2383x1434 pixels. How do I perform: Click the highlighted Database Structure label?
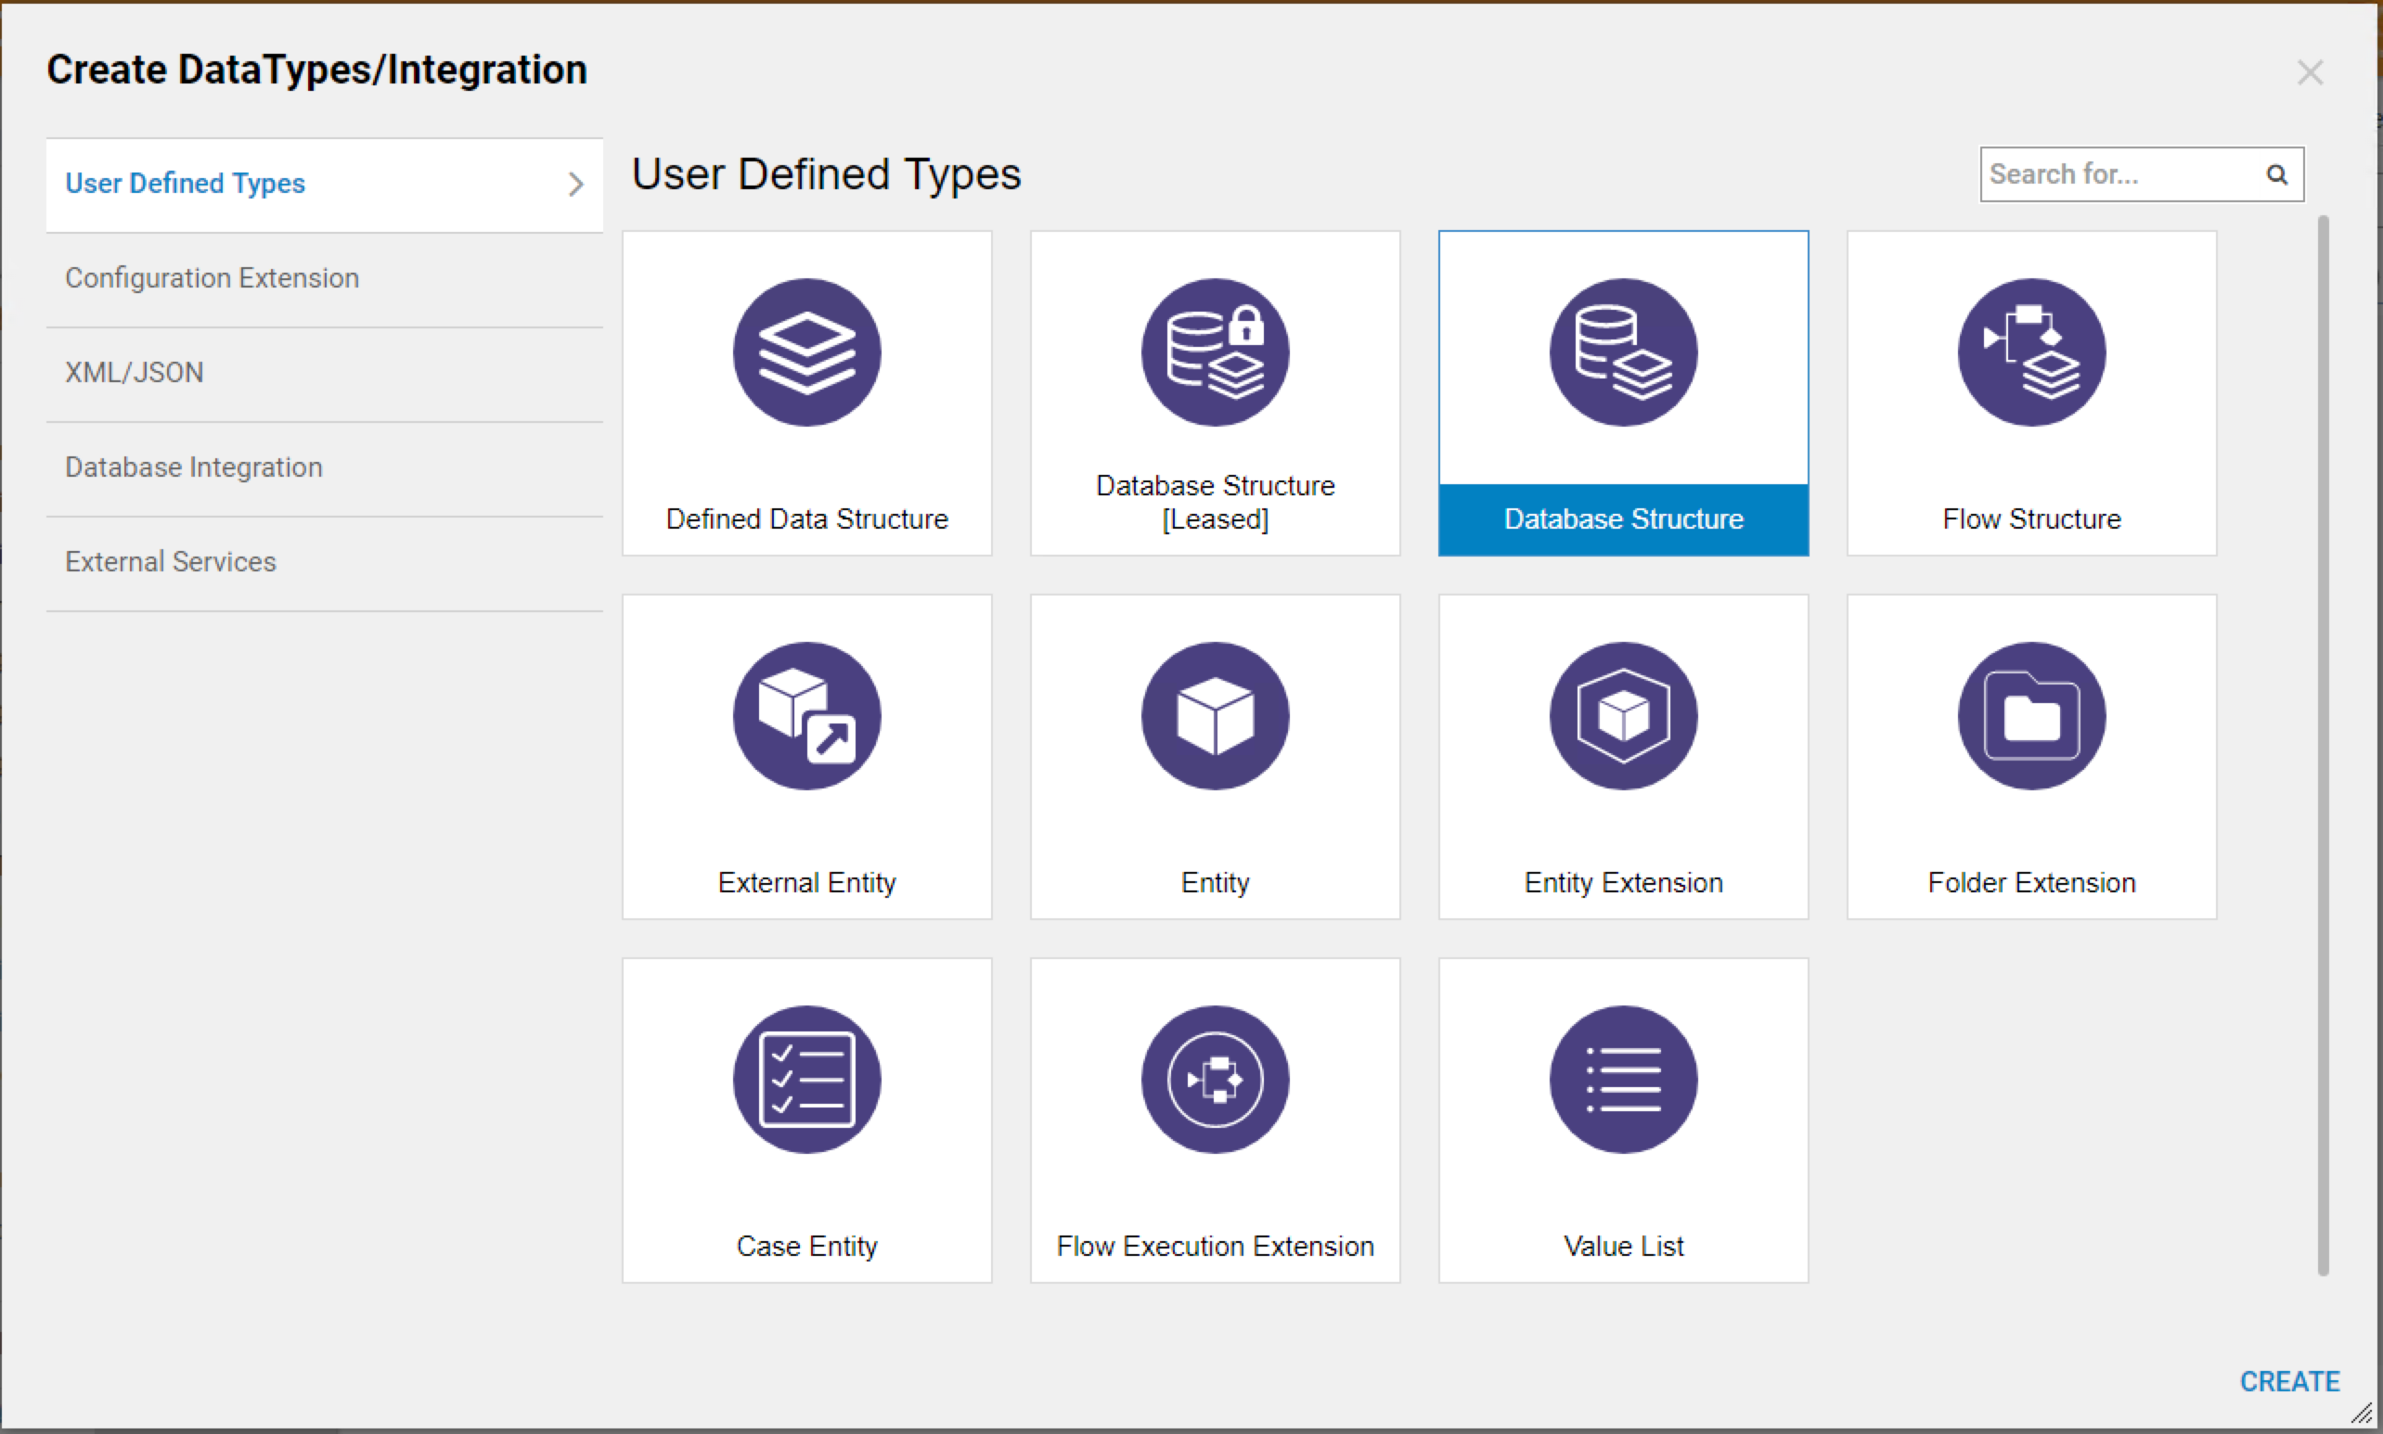pyautogui.click(x=1623, y=519)
